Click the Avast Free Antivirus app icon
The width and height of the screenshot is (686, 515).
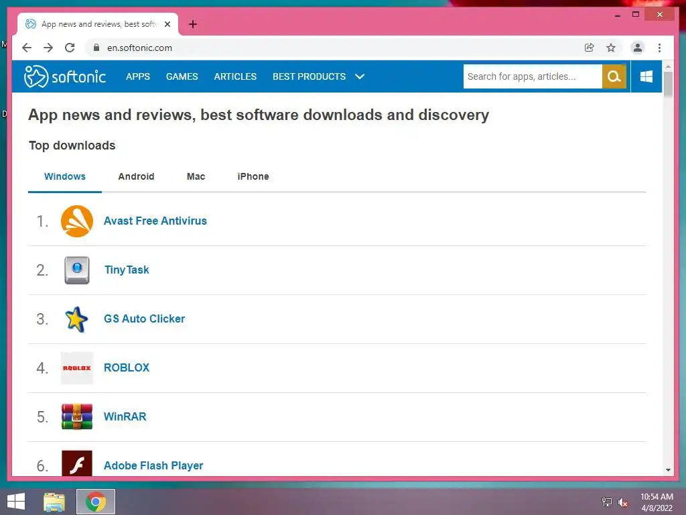pos(77,221)
